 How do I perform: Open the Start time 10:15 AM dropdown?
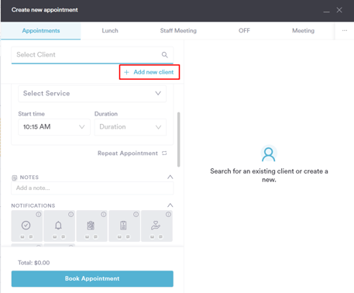click(54, 127)
